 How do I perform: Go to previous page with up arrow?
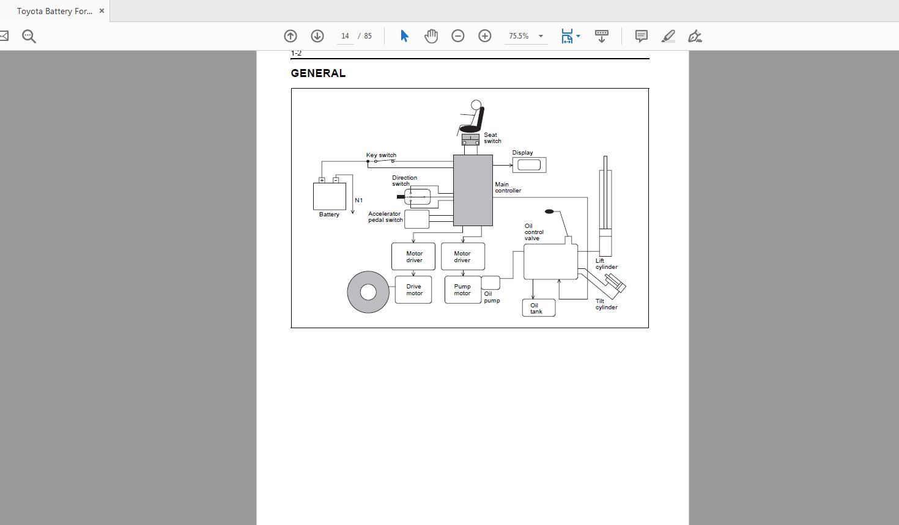coord(290,36)
